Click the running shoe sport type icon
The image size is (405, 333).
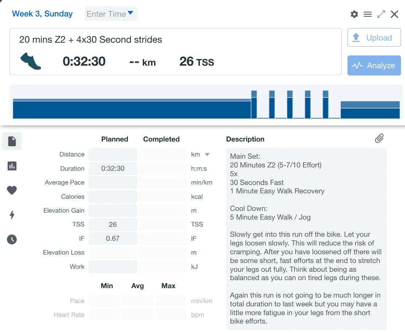coord(31,61)
